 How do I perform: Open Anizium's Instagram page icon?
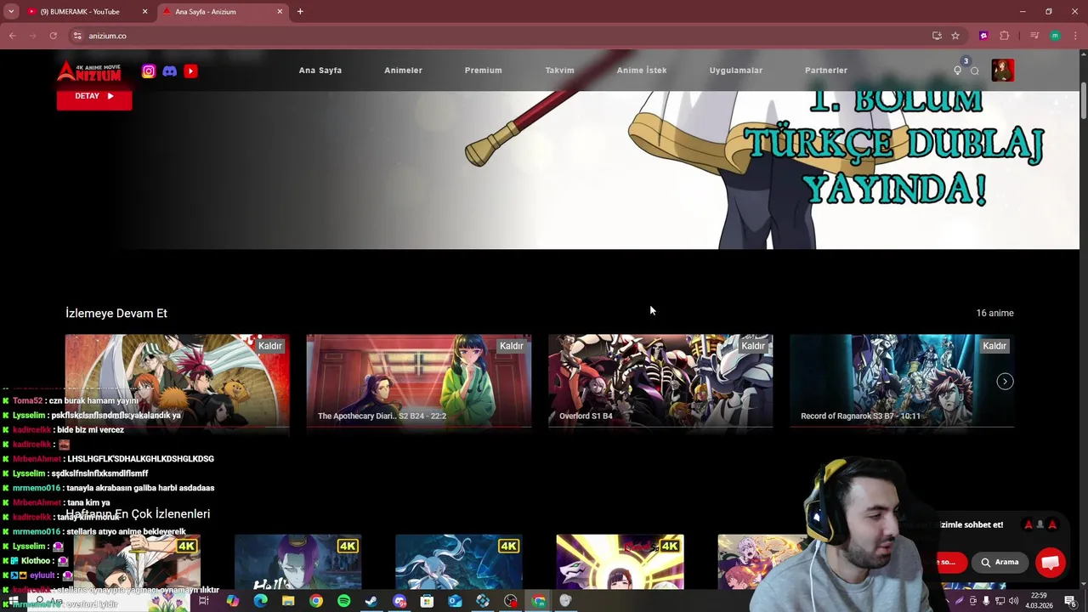[149, 71]
